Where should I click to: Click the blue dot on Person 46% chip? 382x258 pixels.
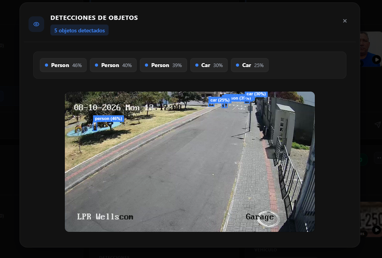tap(46, 65)
